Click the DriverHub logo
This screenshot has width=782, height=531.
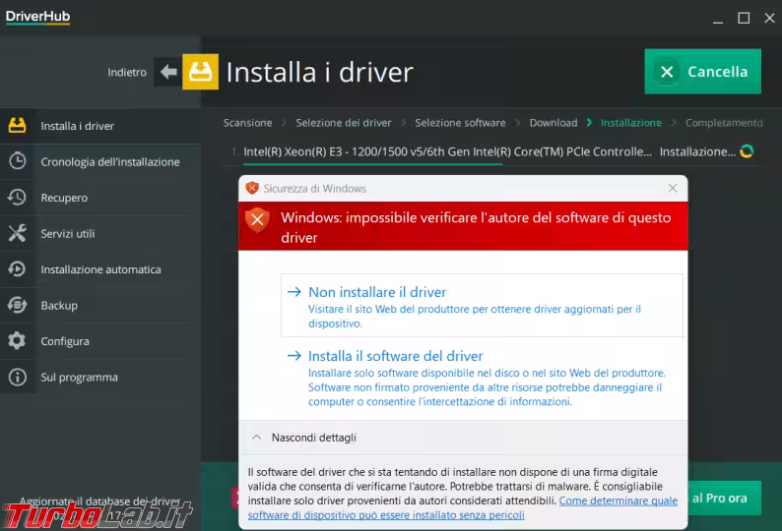pyautogui.click(x=37, y=17)
